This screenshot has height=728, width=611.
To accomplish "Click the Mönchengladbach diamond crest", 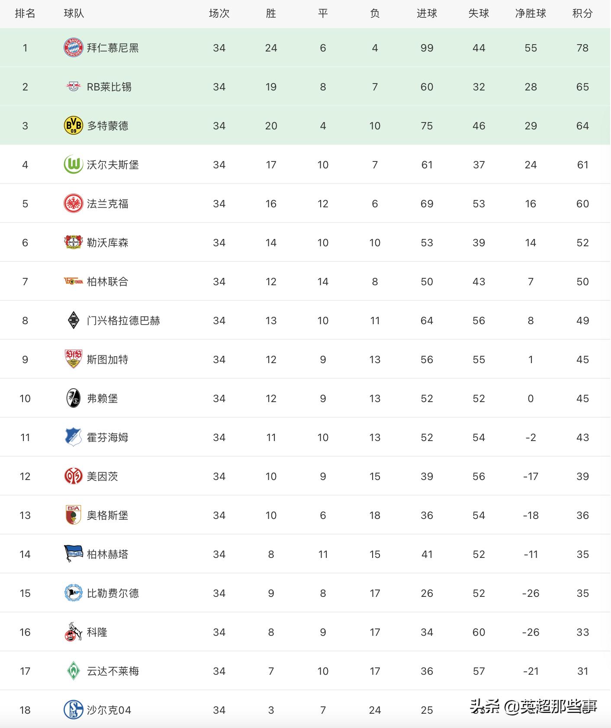I will pyautogui.click(x=73, y=320).
